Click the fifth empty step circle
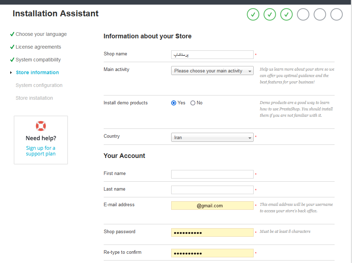 pyautogui.click(x=320, y=14)
